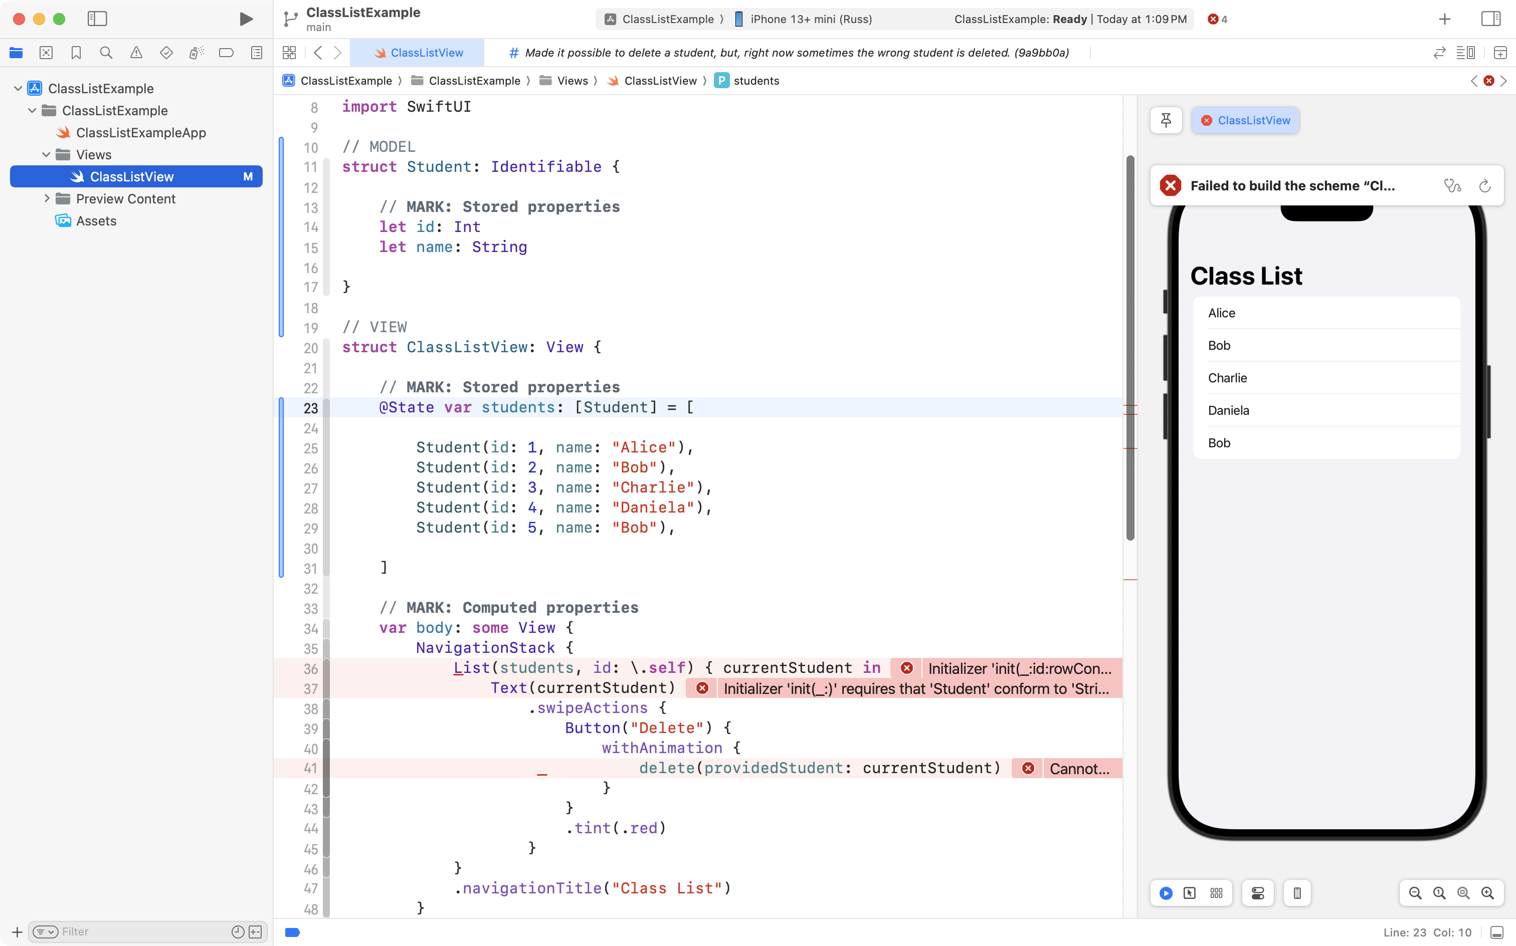Click the live preview play button
Screen dimensions: 1516x946
coord(1166,893)
